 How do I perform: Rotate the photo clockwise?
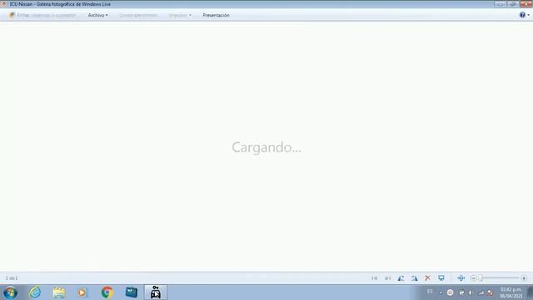[x=414, y=278]
